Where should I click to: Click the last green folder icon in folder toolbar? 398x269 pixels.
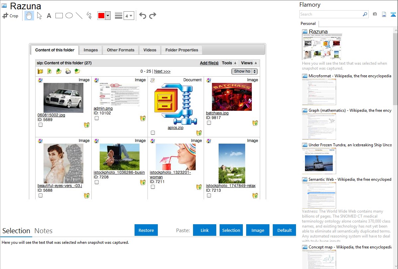click(77, 71)
